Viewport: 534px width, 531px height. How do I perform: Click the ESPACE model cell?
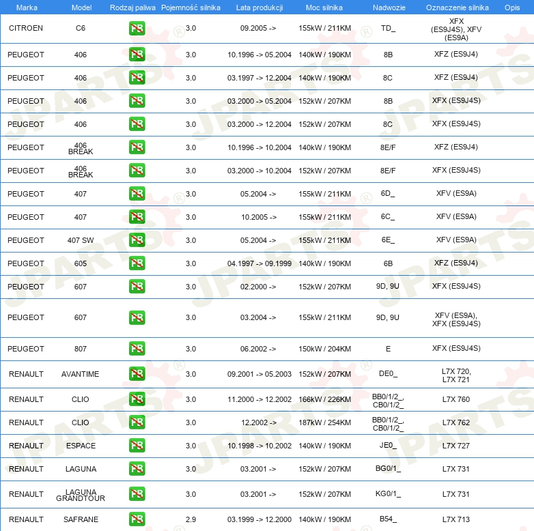click(x=81, y=446)
